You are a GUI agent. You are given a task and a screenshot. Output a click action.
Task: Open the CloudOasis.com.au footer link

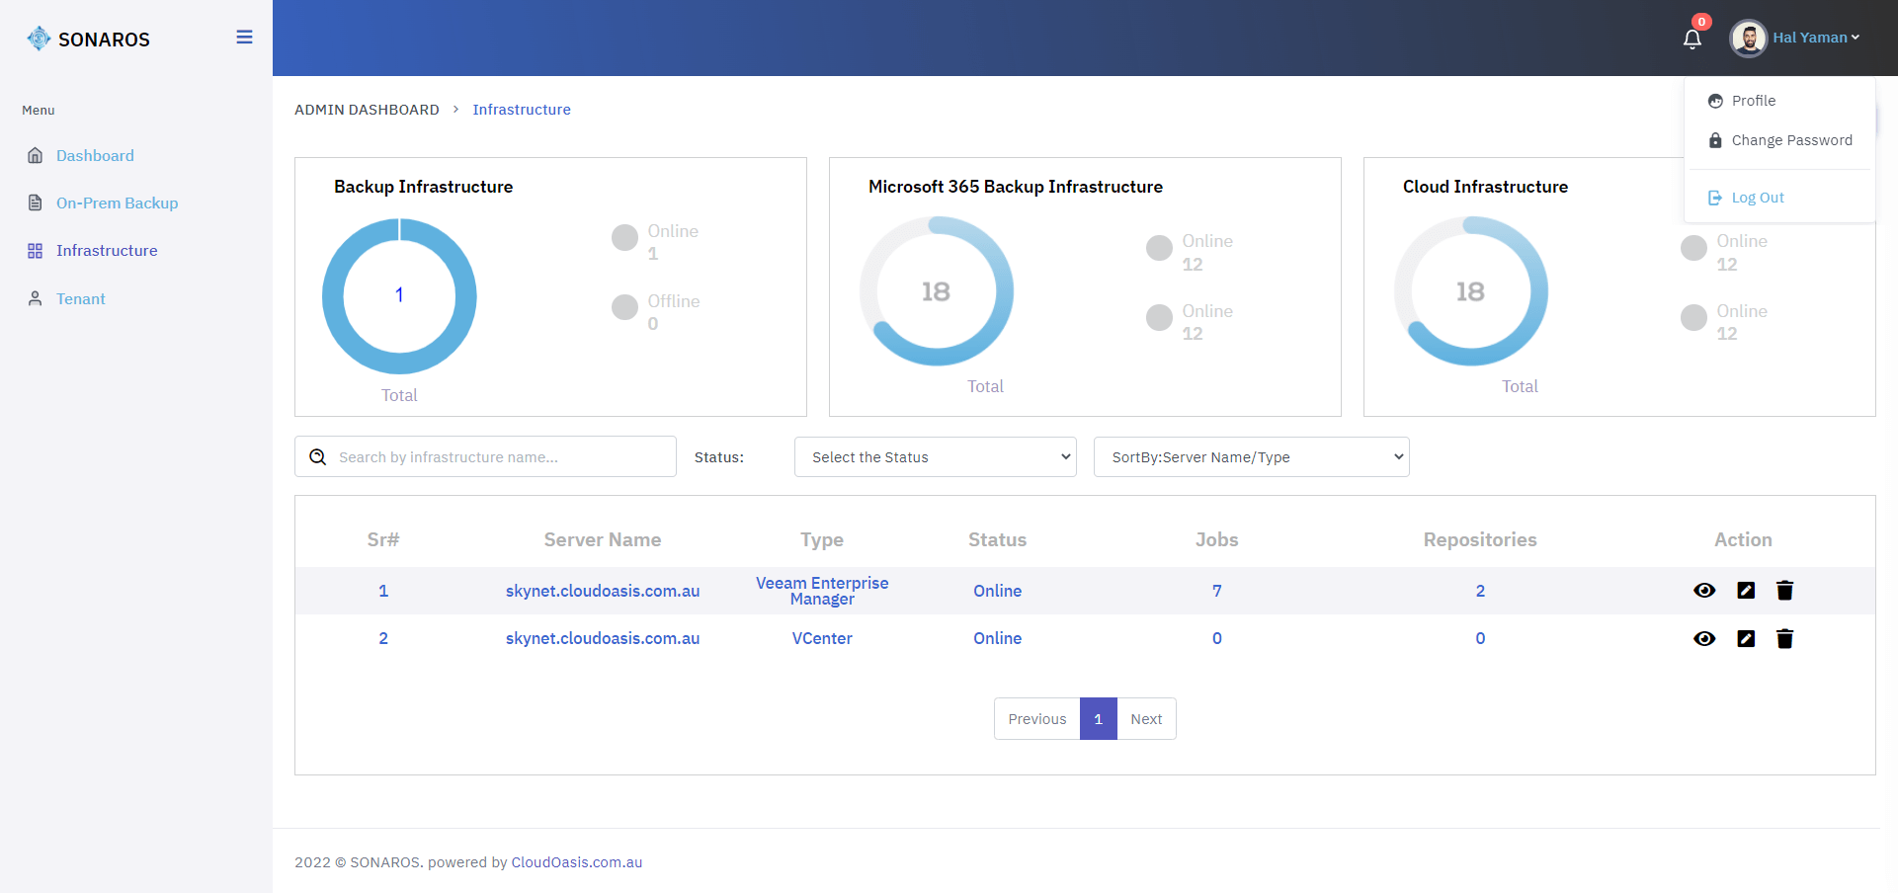click(576, 862)
